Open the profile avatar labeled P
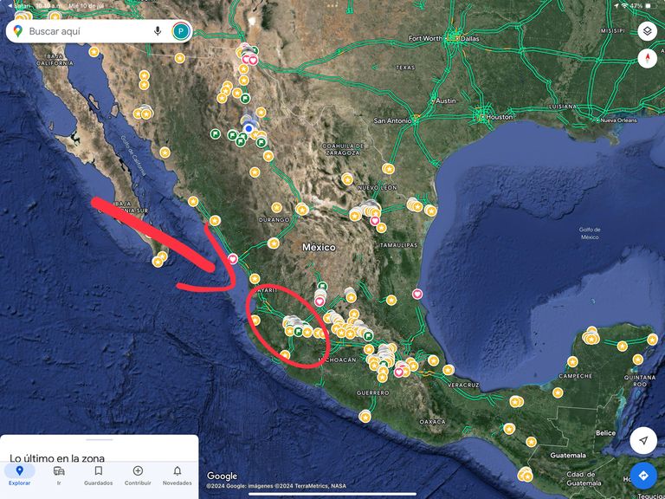This screenshot has height=499, width=665. pos(181,31)
